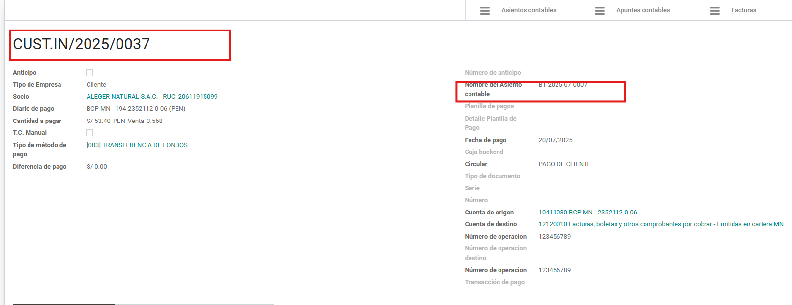Click the Apuntes contables text label

[643, 10]
